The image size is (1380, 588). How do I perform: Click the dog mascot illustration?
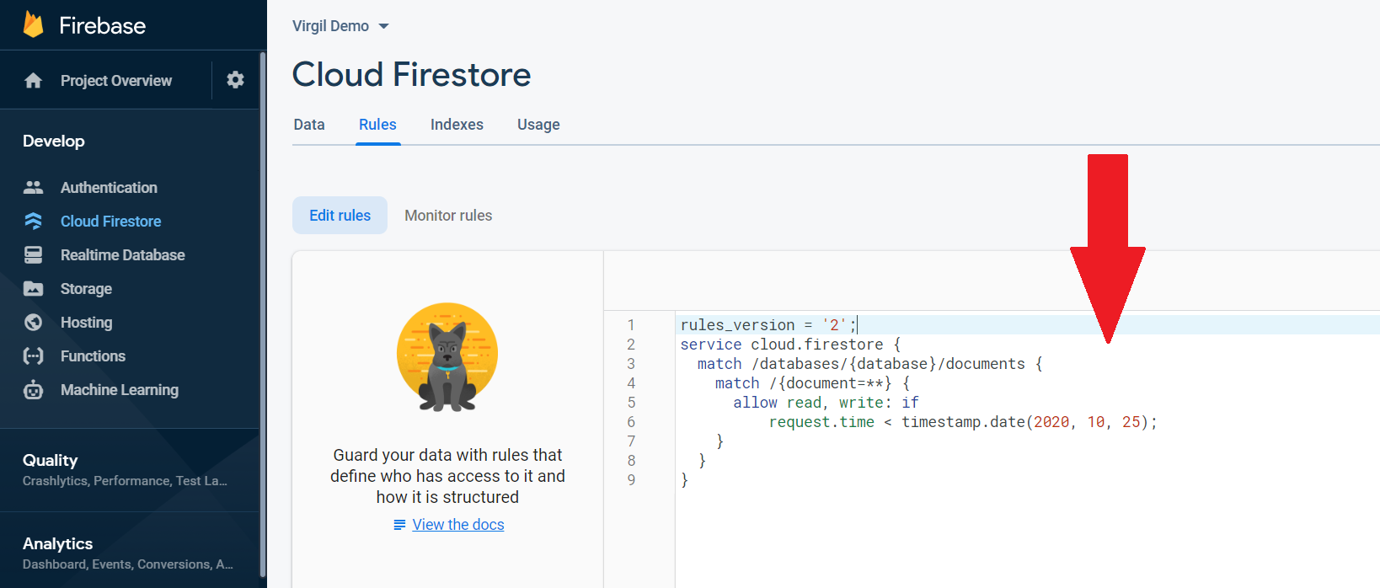point(447,357)
